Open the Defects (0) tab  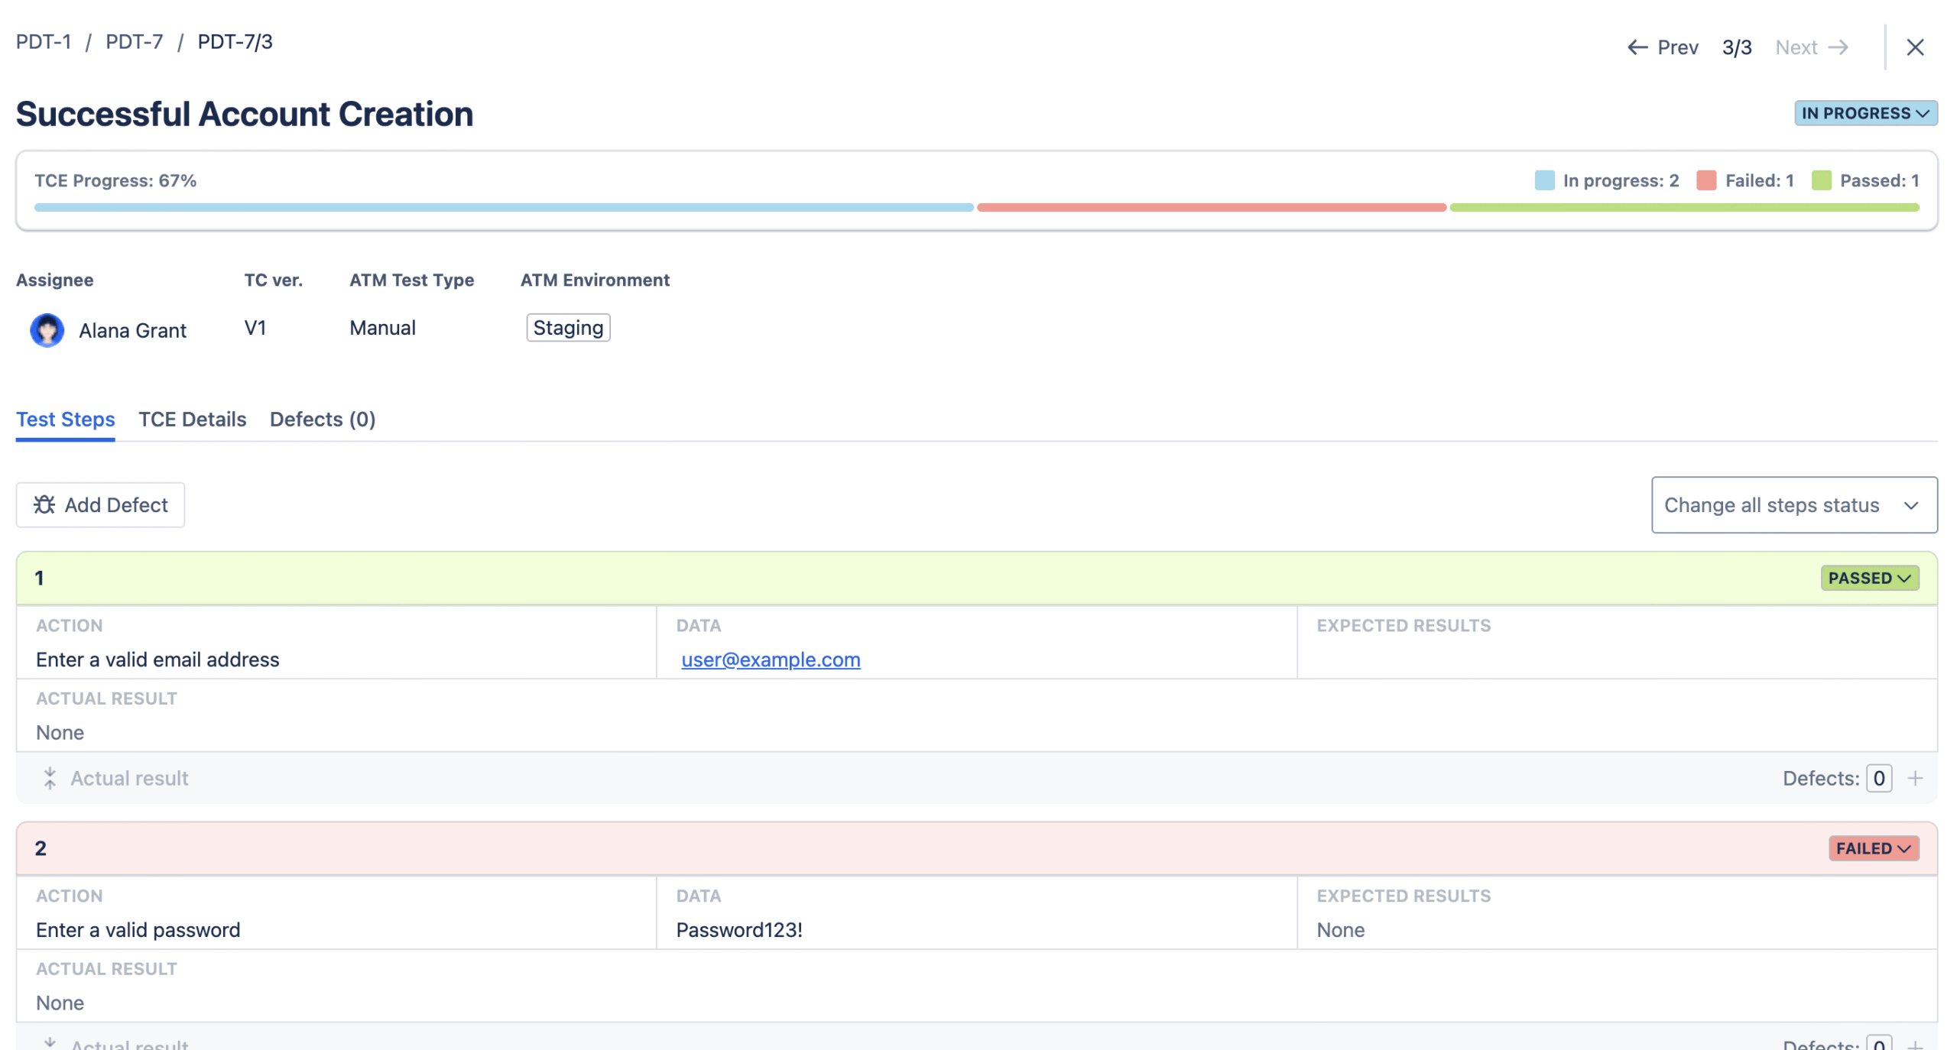click(322, 419)
